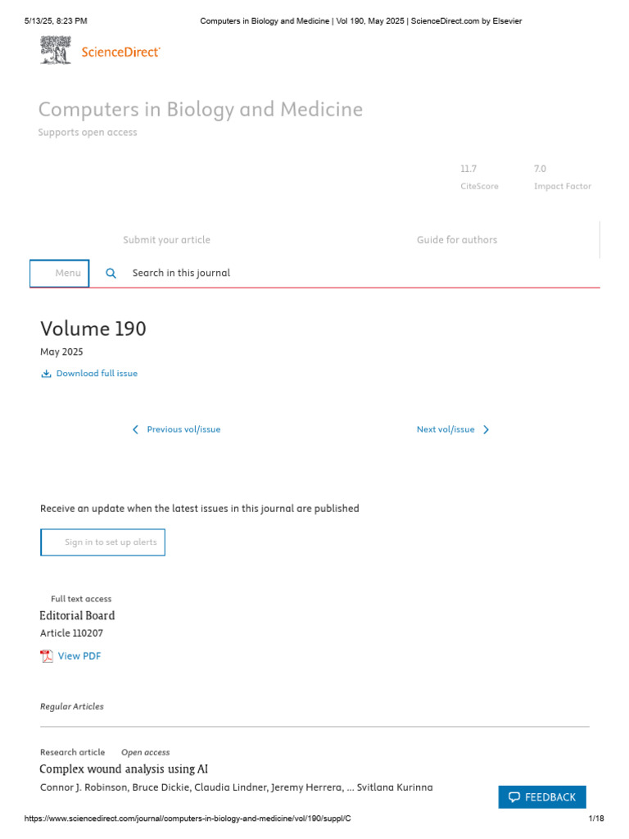View PDF of Editorial Board

click(79, 656)
